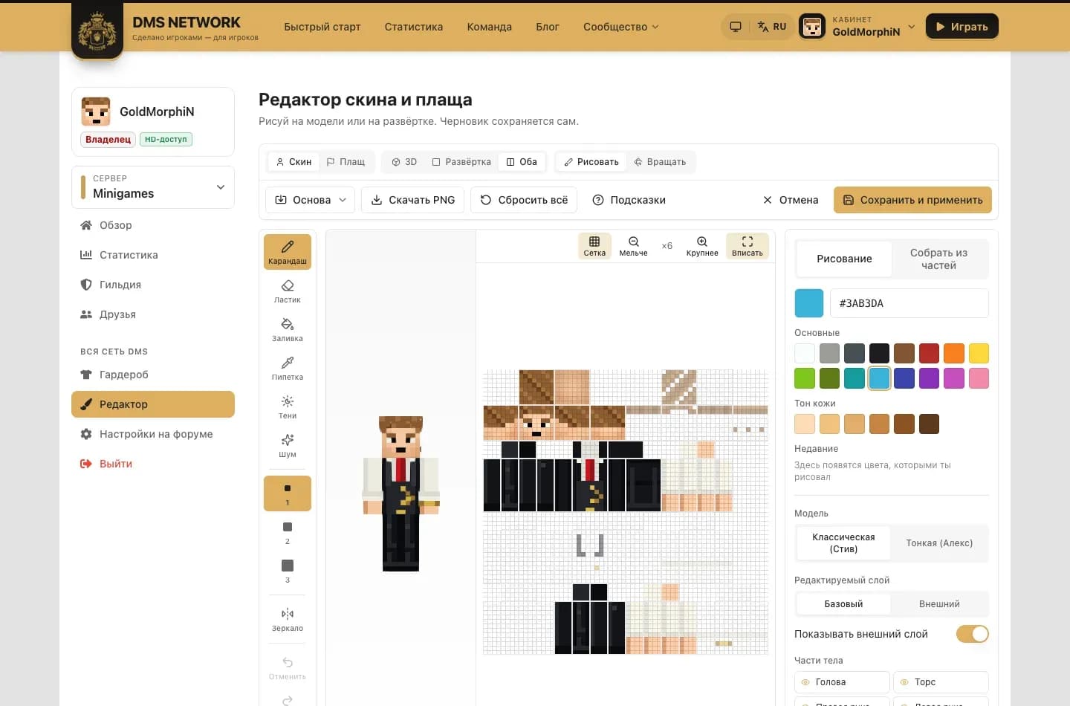
Task: Click the Играть play button
Action: 962,27
